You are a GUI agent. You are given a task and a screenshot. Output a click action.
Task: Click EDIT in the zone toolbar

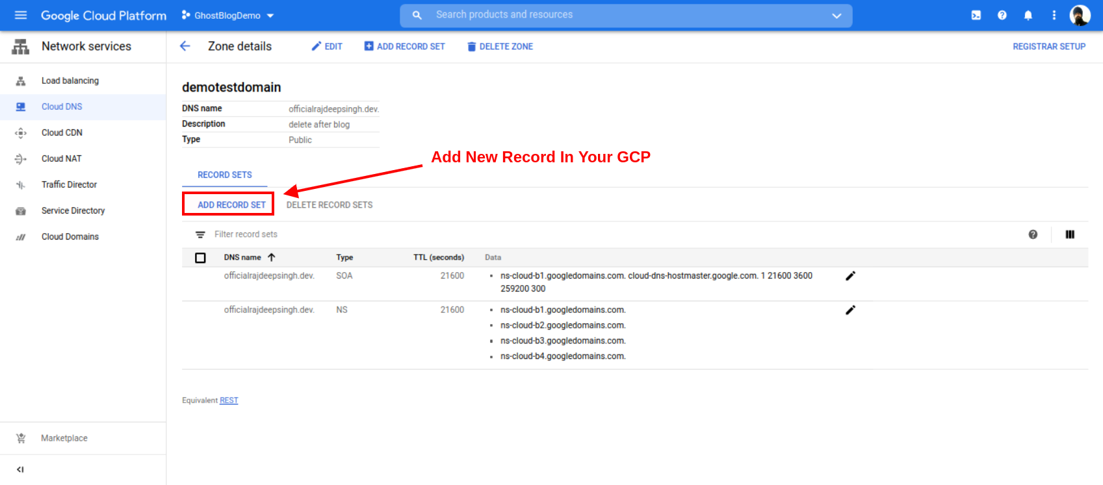click(x=327, y=46)
